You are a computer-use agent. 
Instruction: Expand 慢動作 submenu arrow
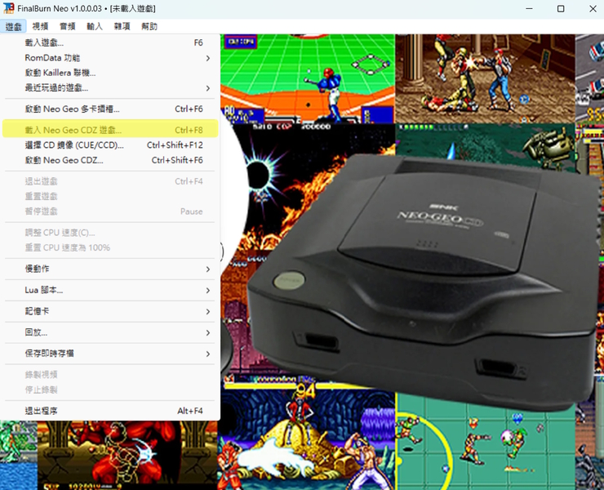tap(208, 269)
